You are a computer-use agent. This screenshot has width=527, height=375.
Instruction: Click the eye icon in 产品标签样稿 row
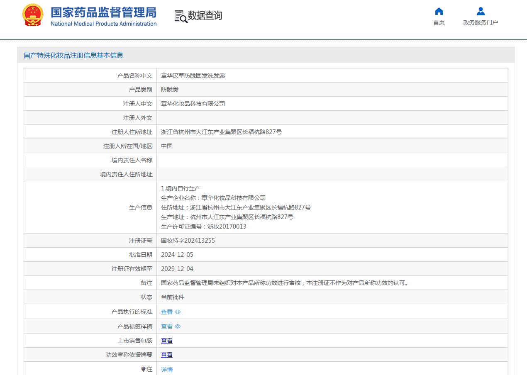pos(178,326)
